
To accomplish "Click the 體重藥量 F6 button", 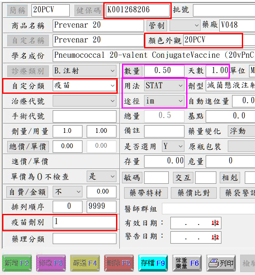I will [187, 263].
